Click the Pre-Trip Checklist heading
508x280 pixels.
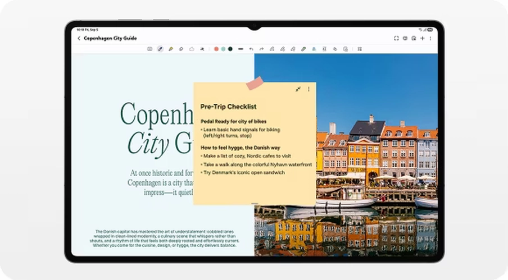pyautogui.click(x=228, y=107)
